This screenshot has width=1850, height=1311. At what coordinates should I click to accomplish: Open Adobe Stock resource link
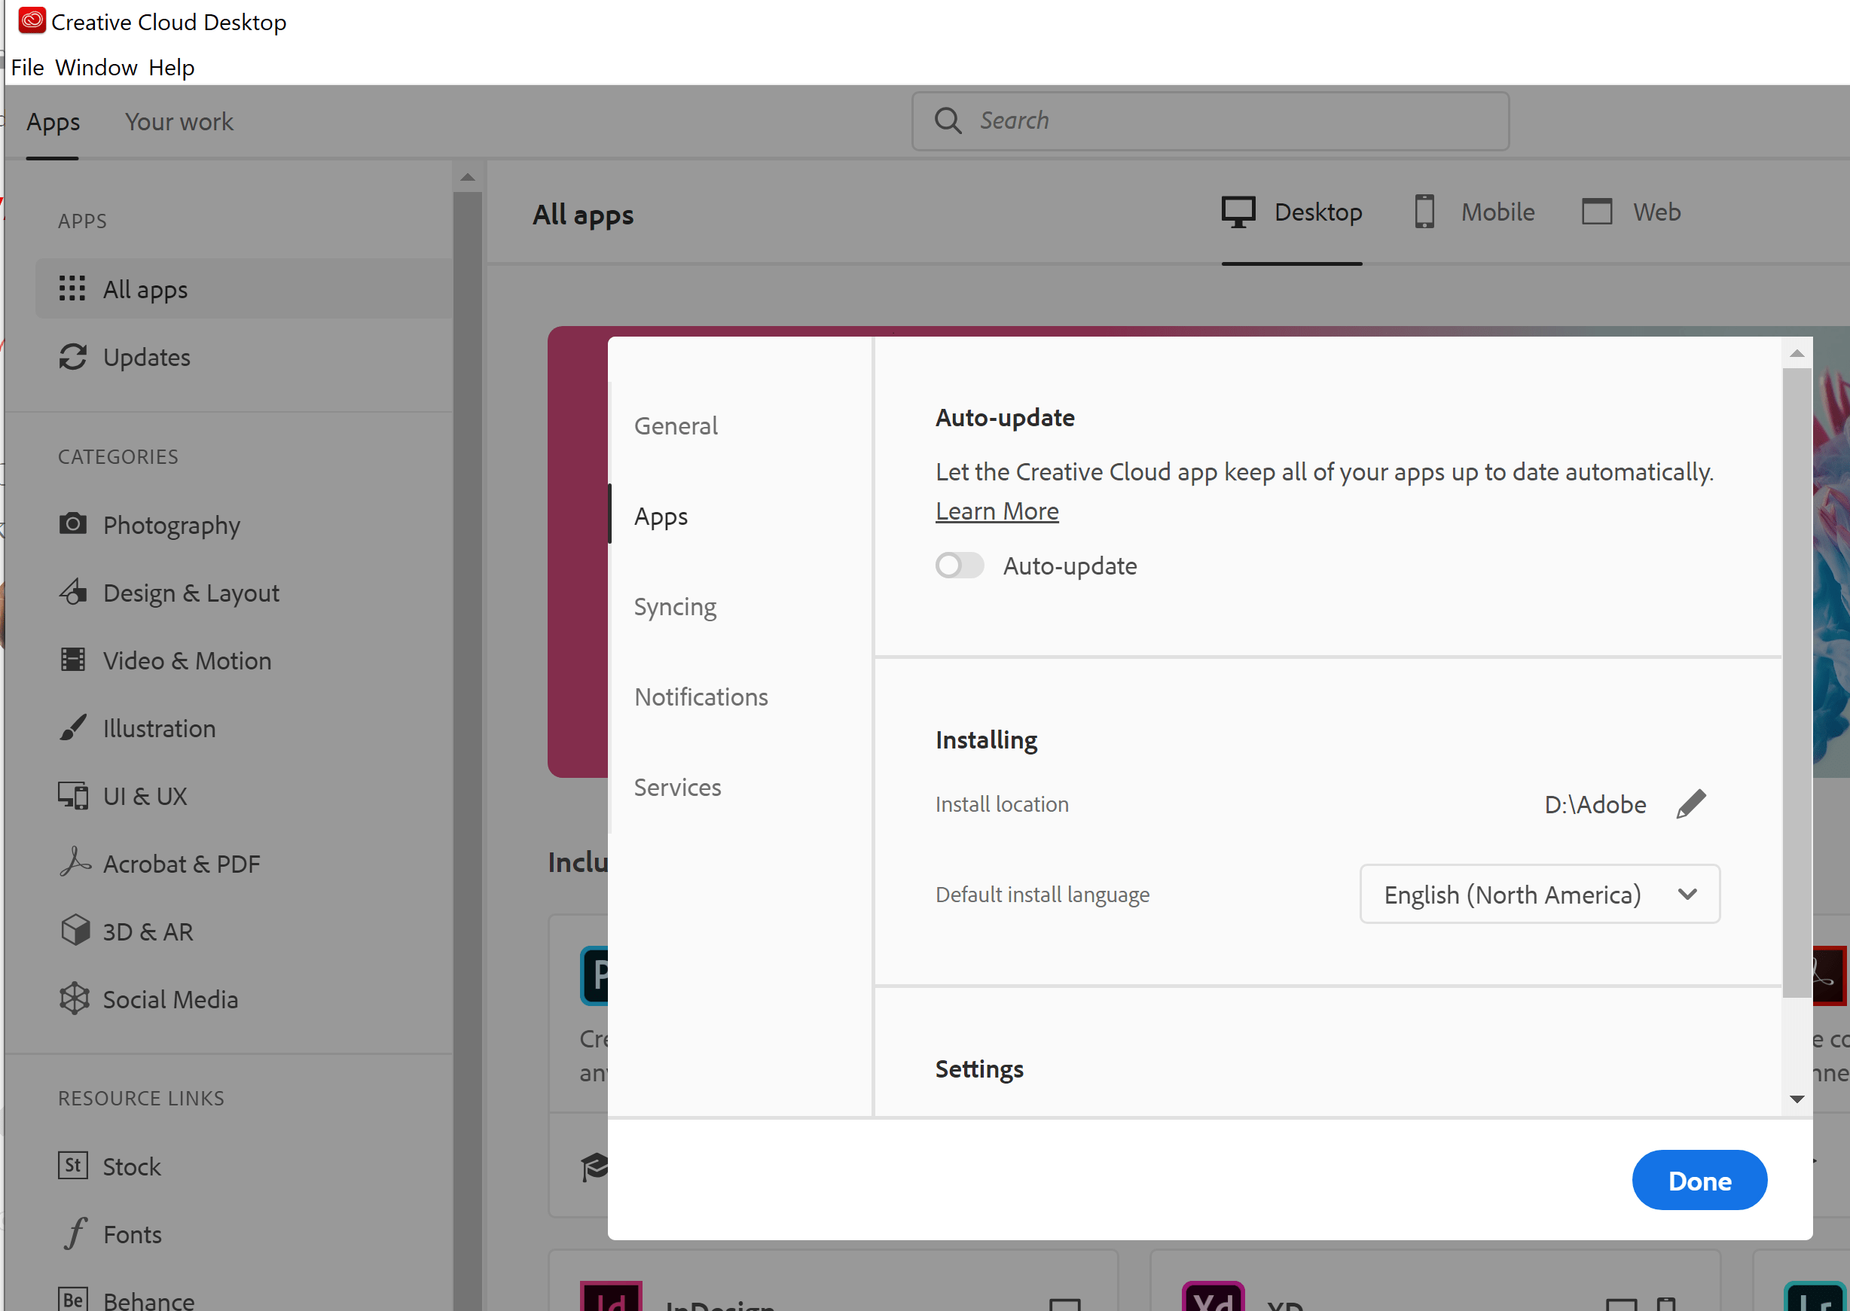(132, 1166)
